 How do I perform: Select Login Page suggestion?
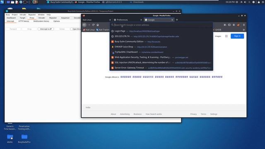[161, 31]
